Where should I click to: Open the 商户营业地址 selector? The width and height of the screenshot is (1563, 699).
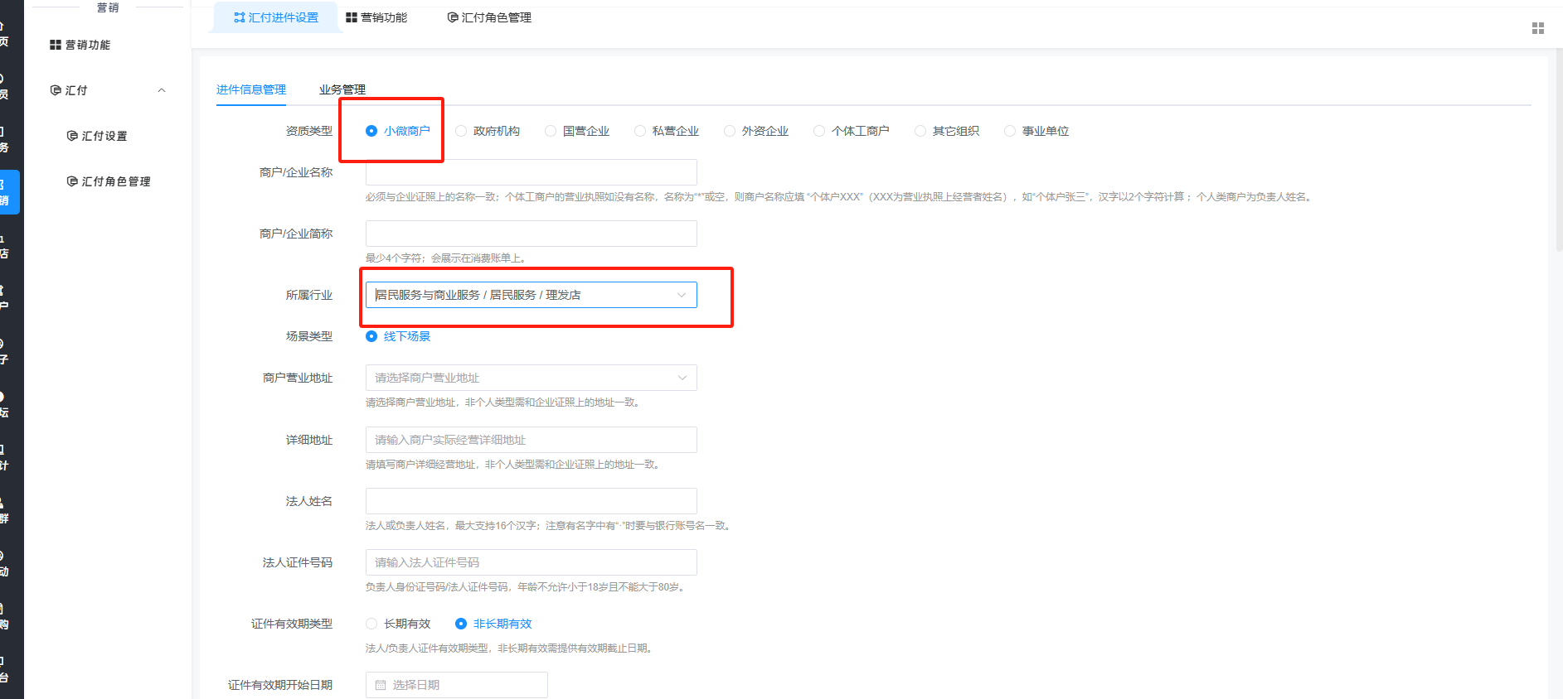click(x=531, y=378)
